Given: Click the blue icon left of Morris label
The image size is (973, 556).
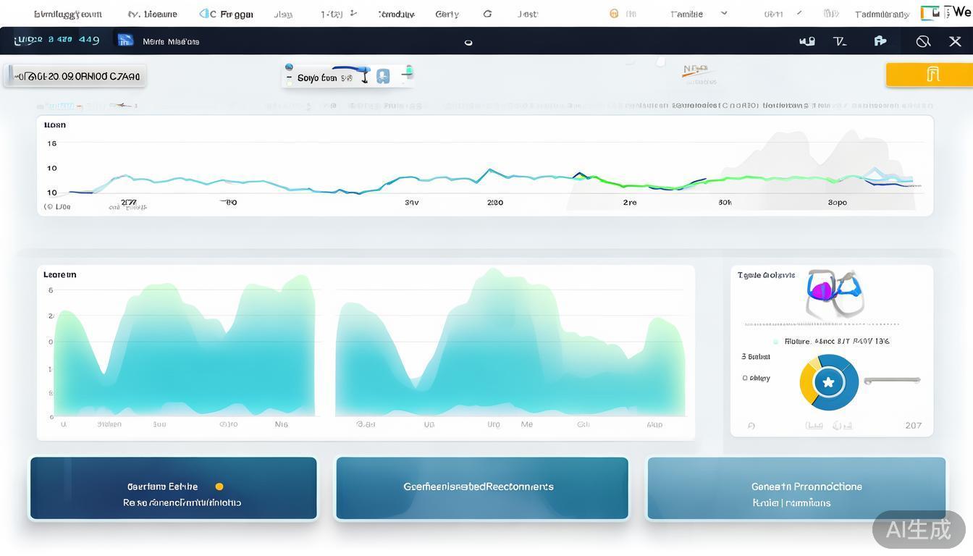Looking at the screenshot, I should pyautogui.click(x=125, y=41).
